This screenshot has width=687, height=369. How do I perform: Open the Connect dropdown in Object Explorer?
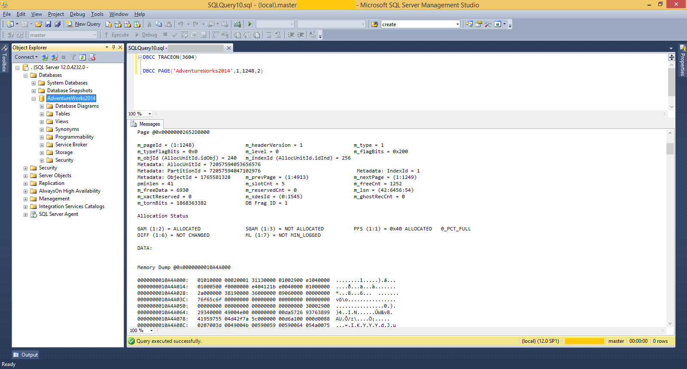point(26,57)
